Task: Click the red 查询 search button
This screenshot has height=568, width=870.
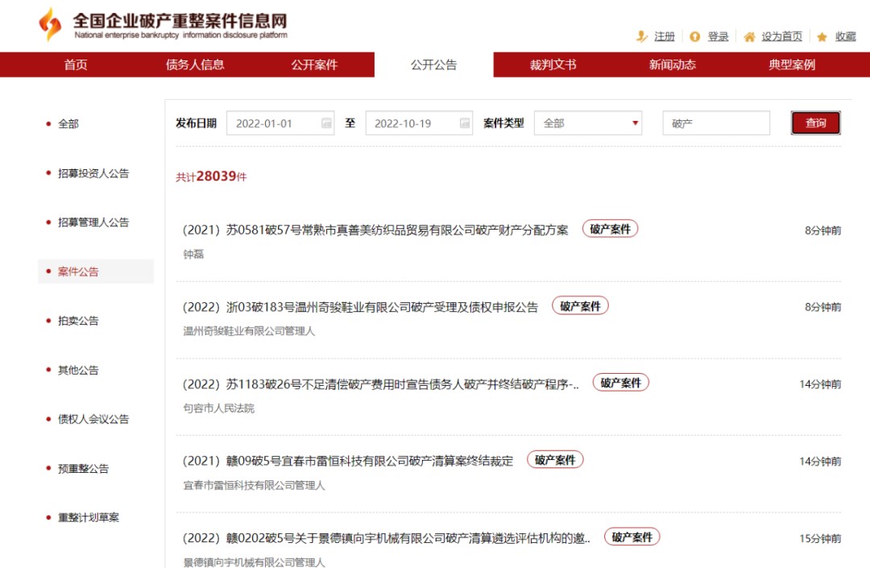Action: pyautogui.click(x=815, y=123)
